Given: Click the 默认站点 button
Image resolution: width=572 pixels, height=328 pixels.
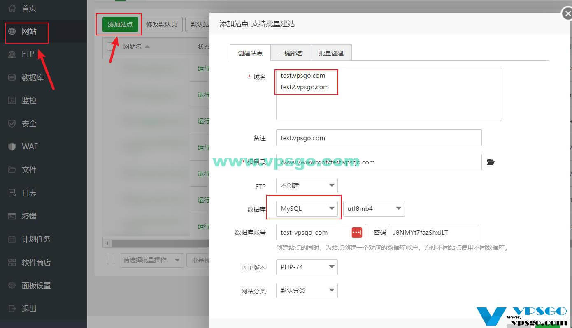Looking at the screenshot, I should [198, 24].
